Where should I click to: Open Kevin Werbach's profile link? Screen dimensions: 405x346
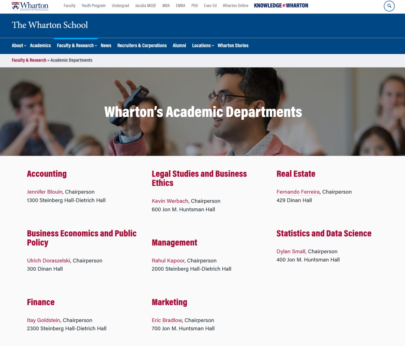click(x=170, y=201)
